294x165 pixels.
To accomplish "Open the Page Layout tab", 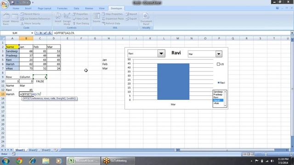I will 45,8.
